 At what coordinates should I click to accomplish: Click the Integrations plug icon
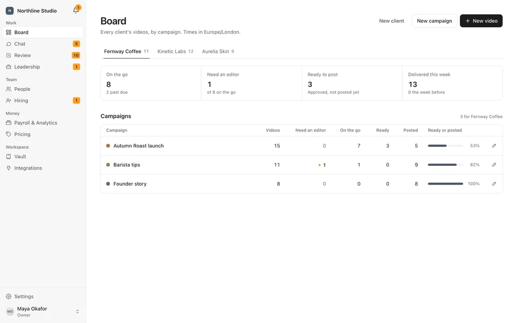click(x=9, y=168)
